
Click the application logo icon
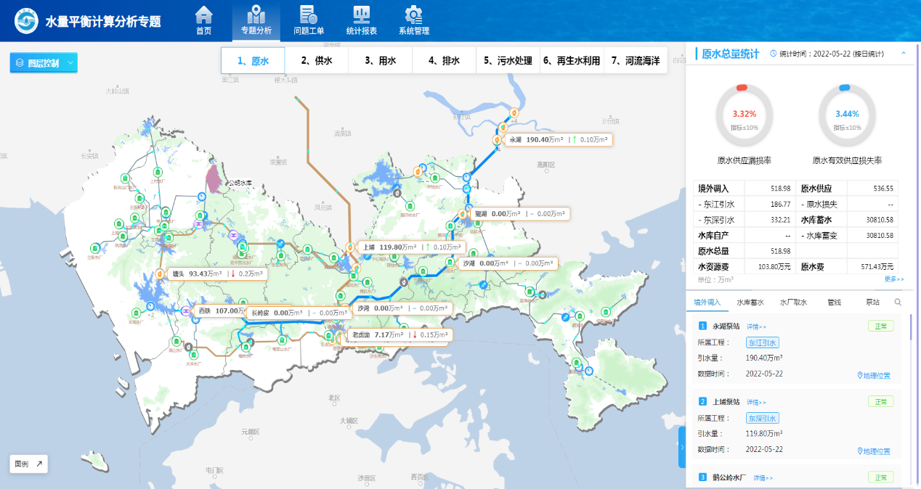tap(26, 21)
